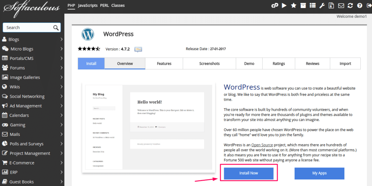This screenshot has height=186, width=372.
Task: Expand the Guest Books chevron
Action: click(61, 182)
